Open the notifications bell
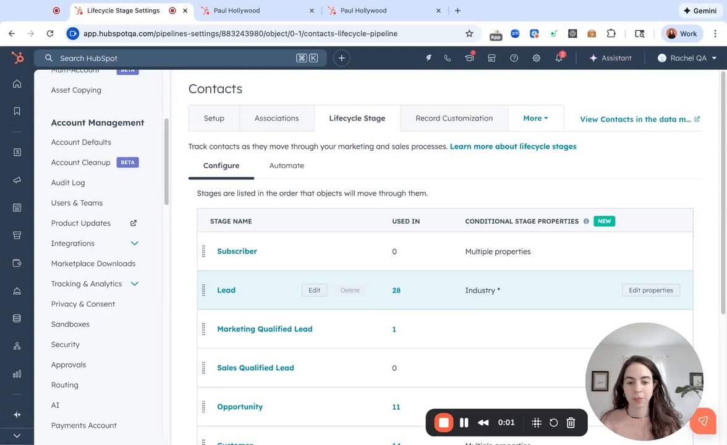The width and height of the screenshot is (727, 445). (x=559, y=57)
